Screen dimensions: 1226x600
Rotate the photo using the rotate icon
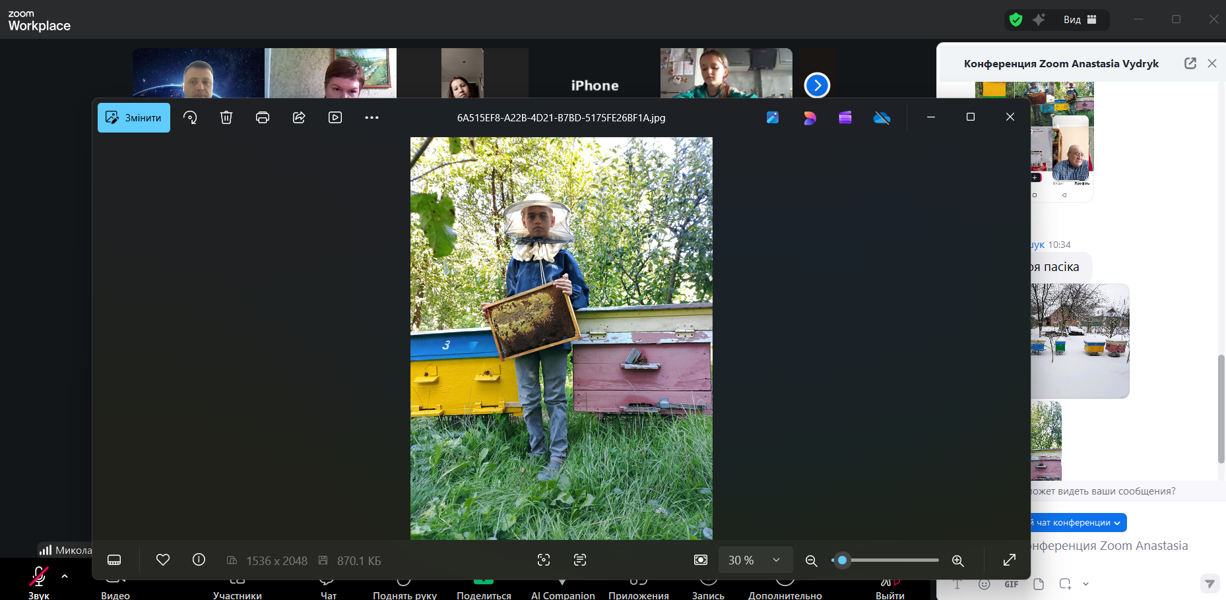click(x=190, y=117)
